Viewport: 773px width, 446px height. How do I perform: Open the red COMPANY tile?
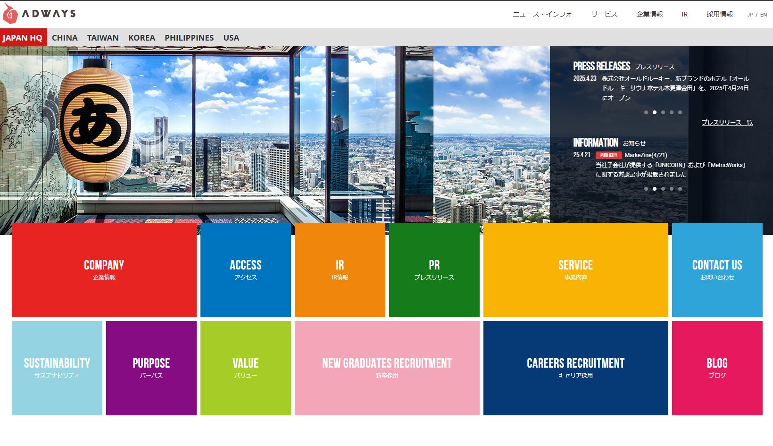point(104,270)
